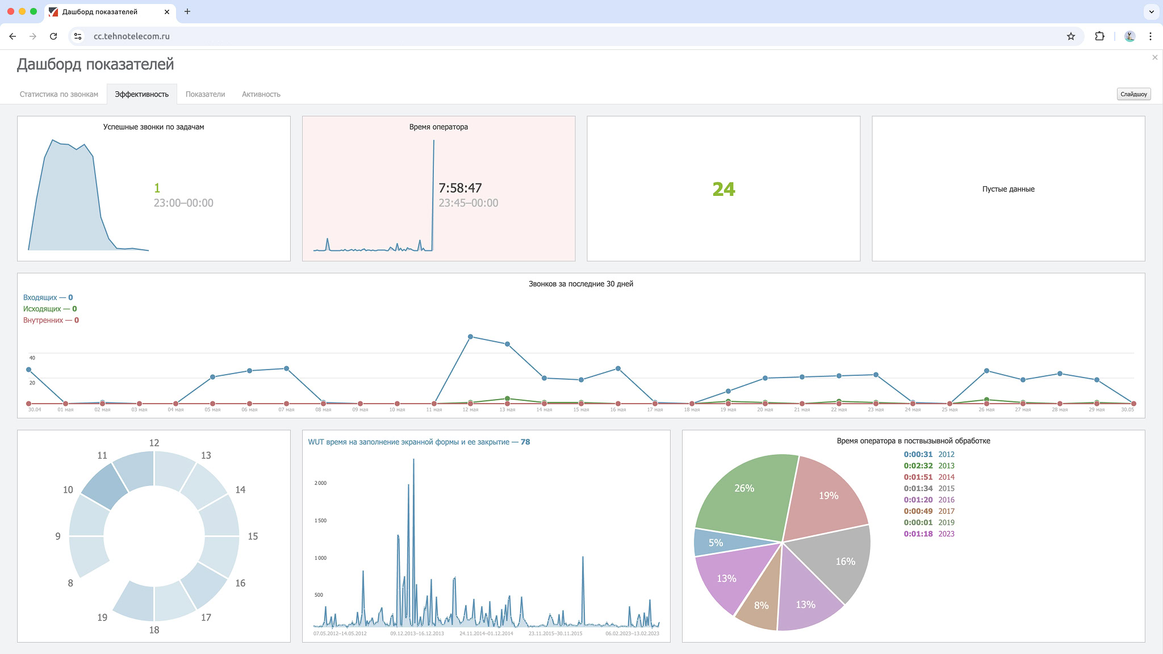
Task: Switch to Статистика по звонкам tab
Action: [59, 94]
